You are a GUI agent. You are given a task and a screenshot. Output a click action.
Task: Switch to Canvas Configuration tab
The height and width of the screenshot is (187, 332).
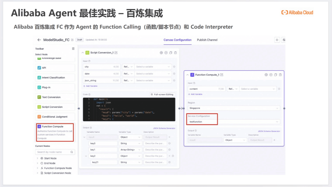click(x=177, y=40)
